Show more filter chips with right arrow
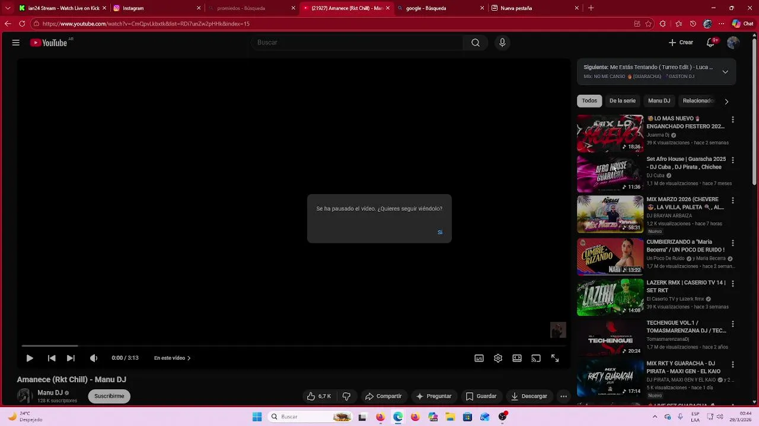 point(726,101)
